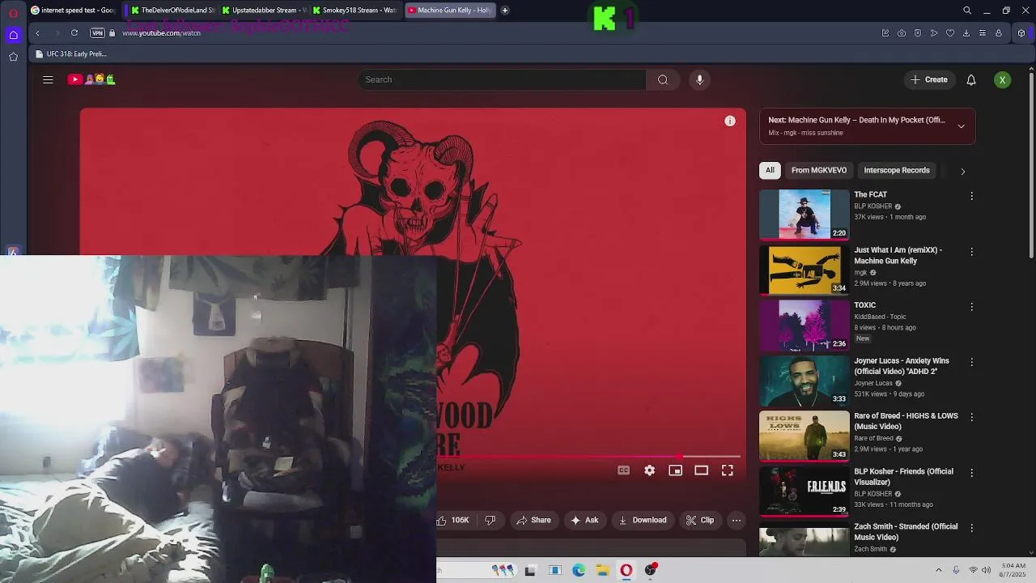Screen dimensions: 1036x583
Task: Open options for Just What I Am remix
Action: pos(972,252)
